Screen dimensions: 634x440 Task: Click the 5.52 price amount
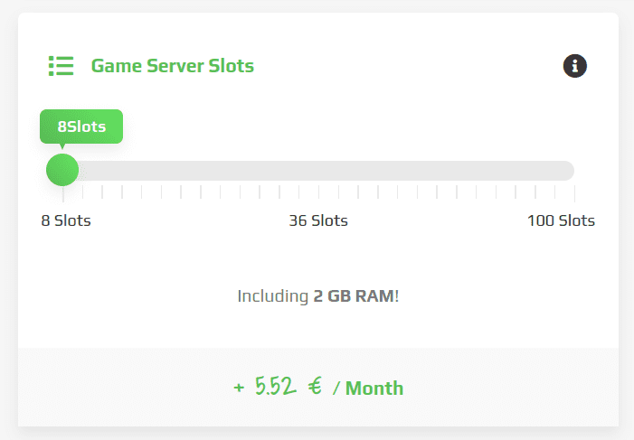point(275,388)
